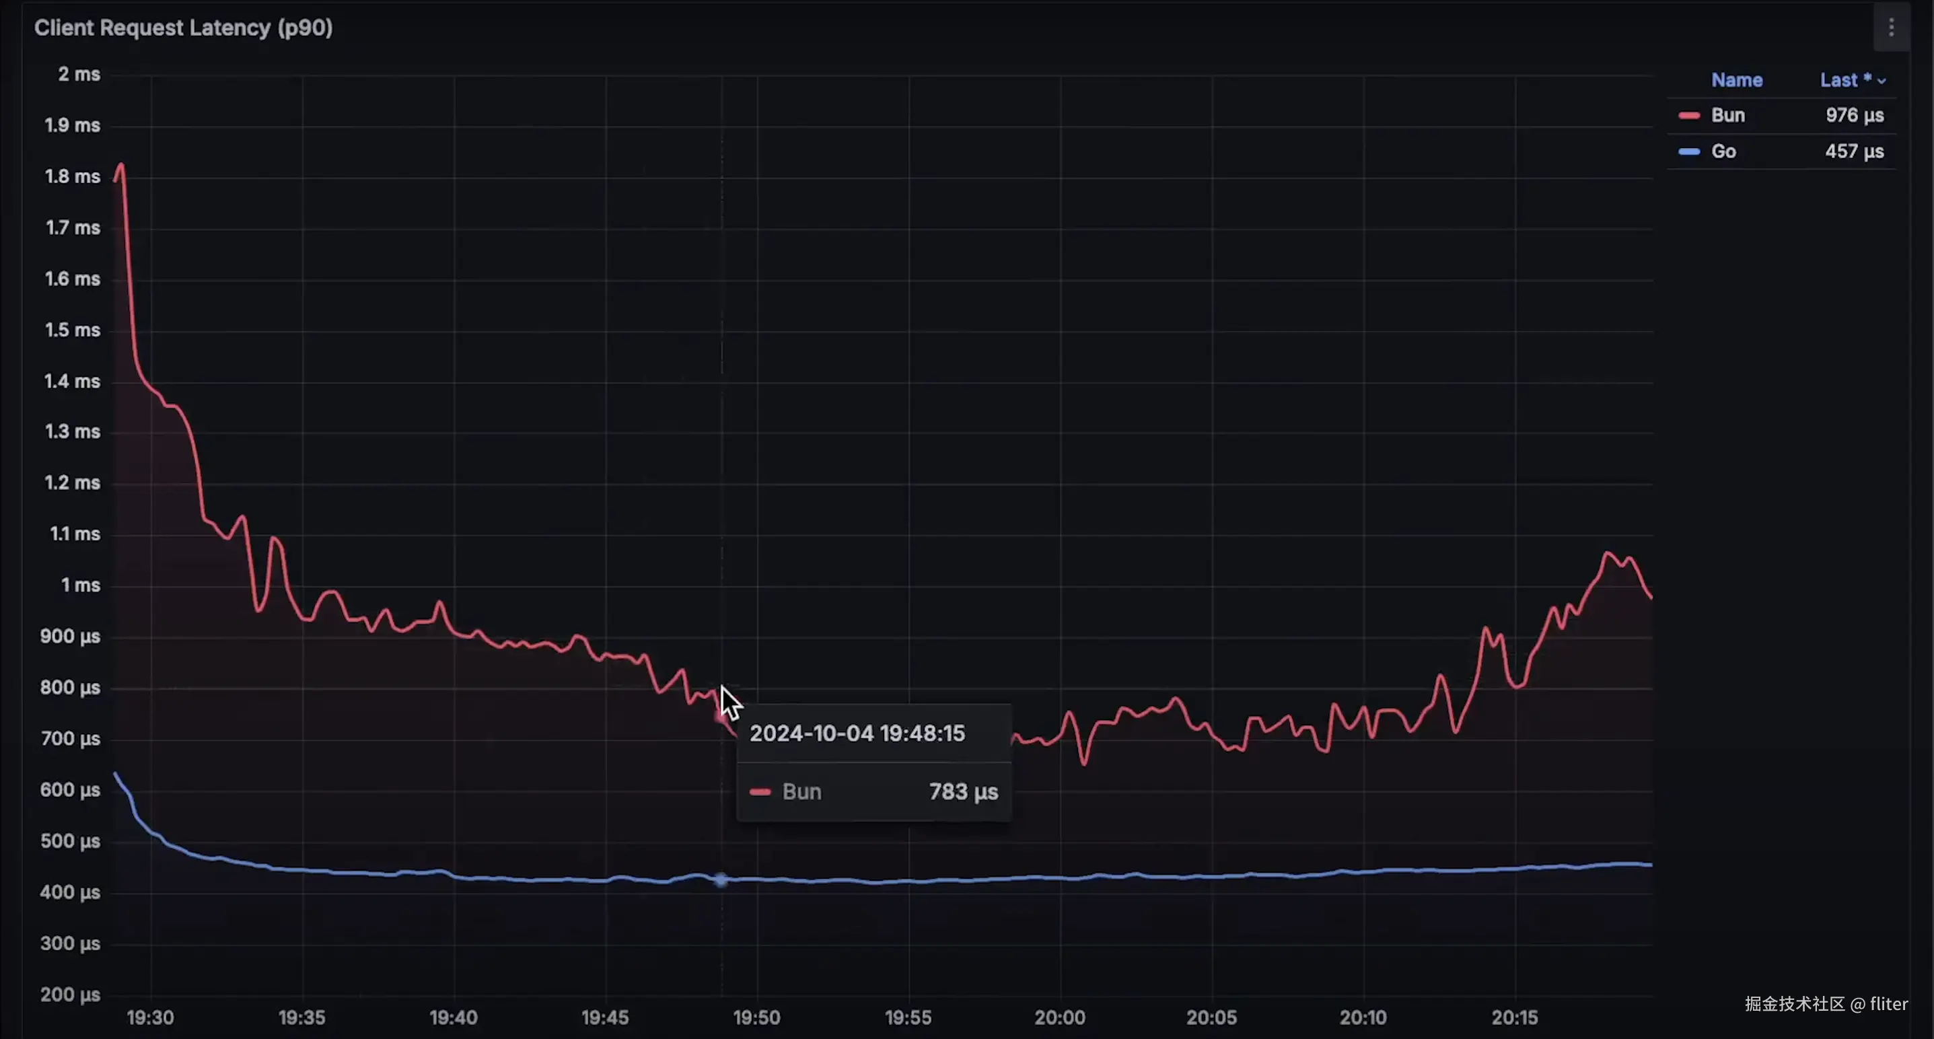Click the 2 ms y-axis label

click(x=79, y=73)
